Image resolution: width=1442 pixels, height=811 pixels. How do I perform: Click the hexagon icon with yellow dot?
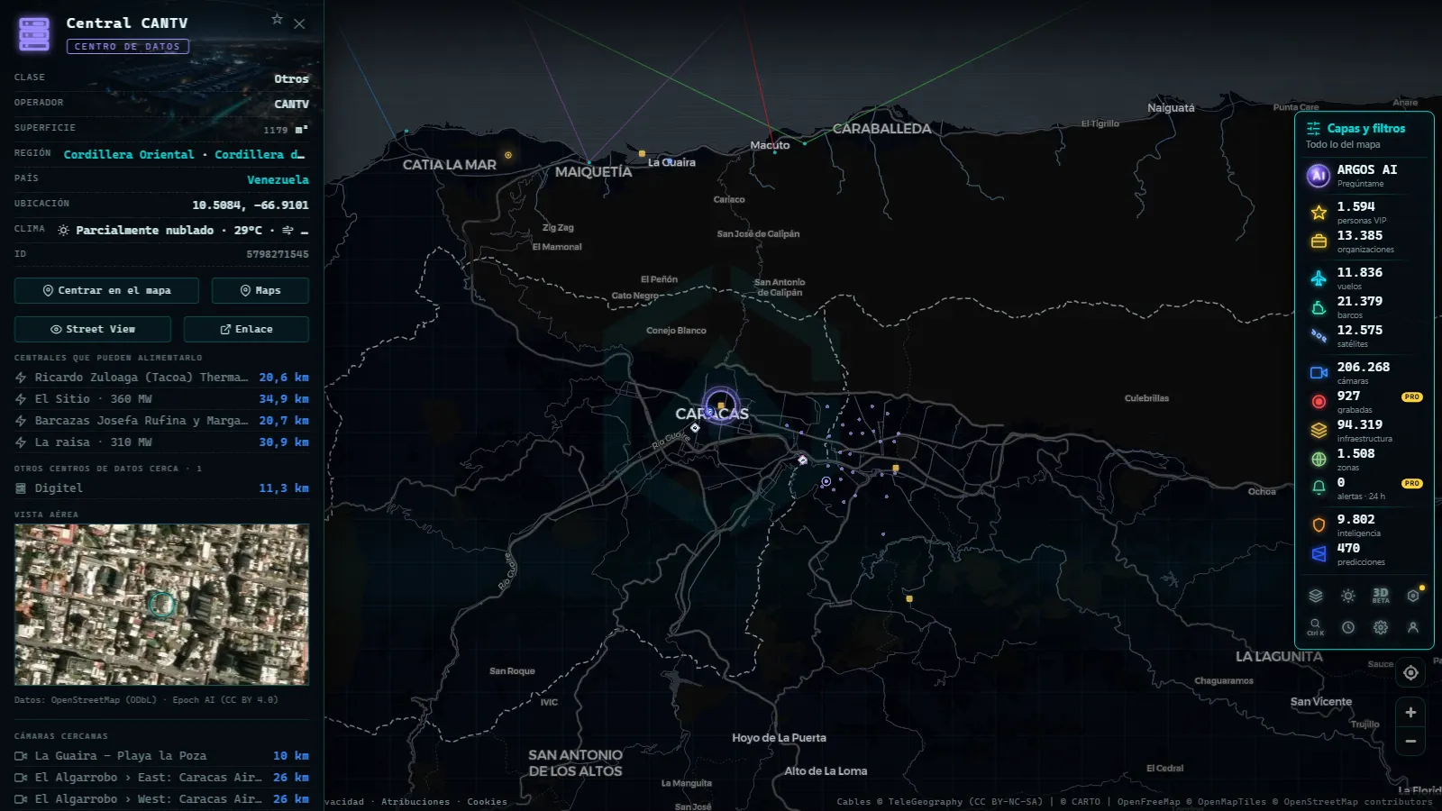1413,596
